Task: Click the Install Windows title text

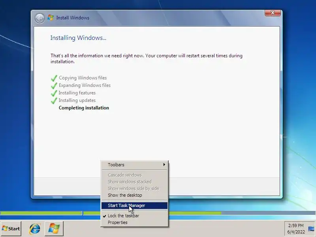Action: (x=73, y=18)
